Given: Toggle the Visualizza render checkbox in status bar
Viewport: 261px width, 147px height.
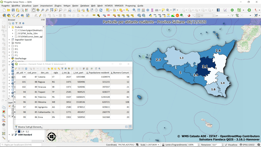Looking at the screenshot, I should 226,145.
